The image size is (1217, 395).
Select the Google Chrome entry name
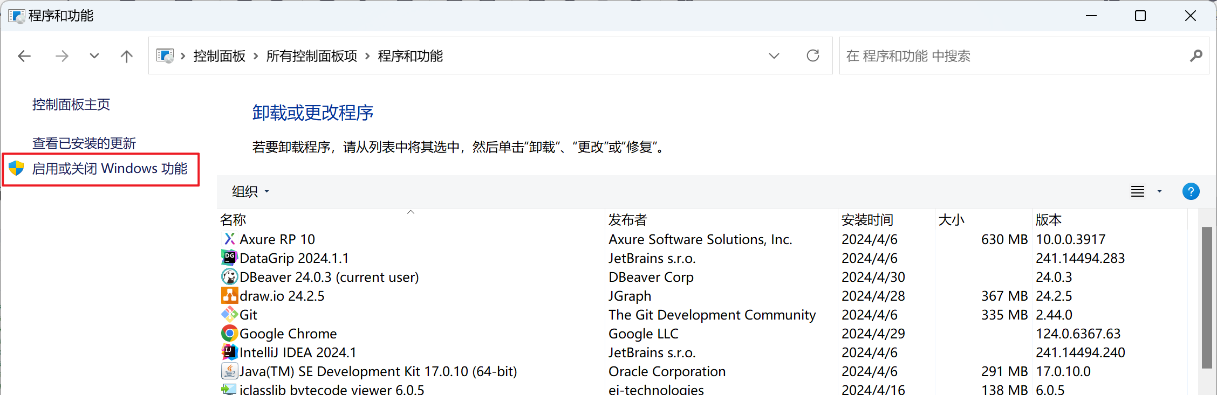288,334
